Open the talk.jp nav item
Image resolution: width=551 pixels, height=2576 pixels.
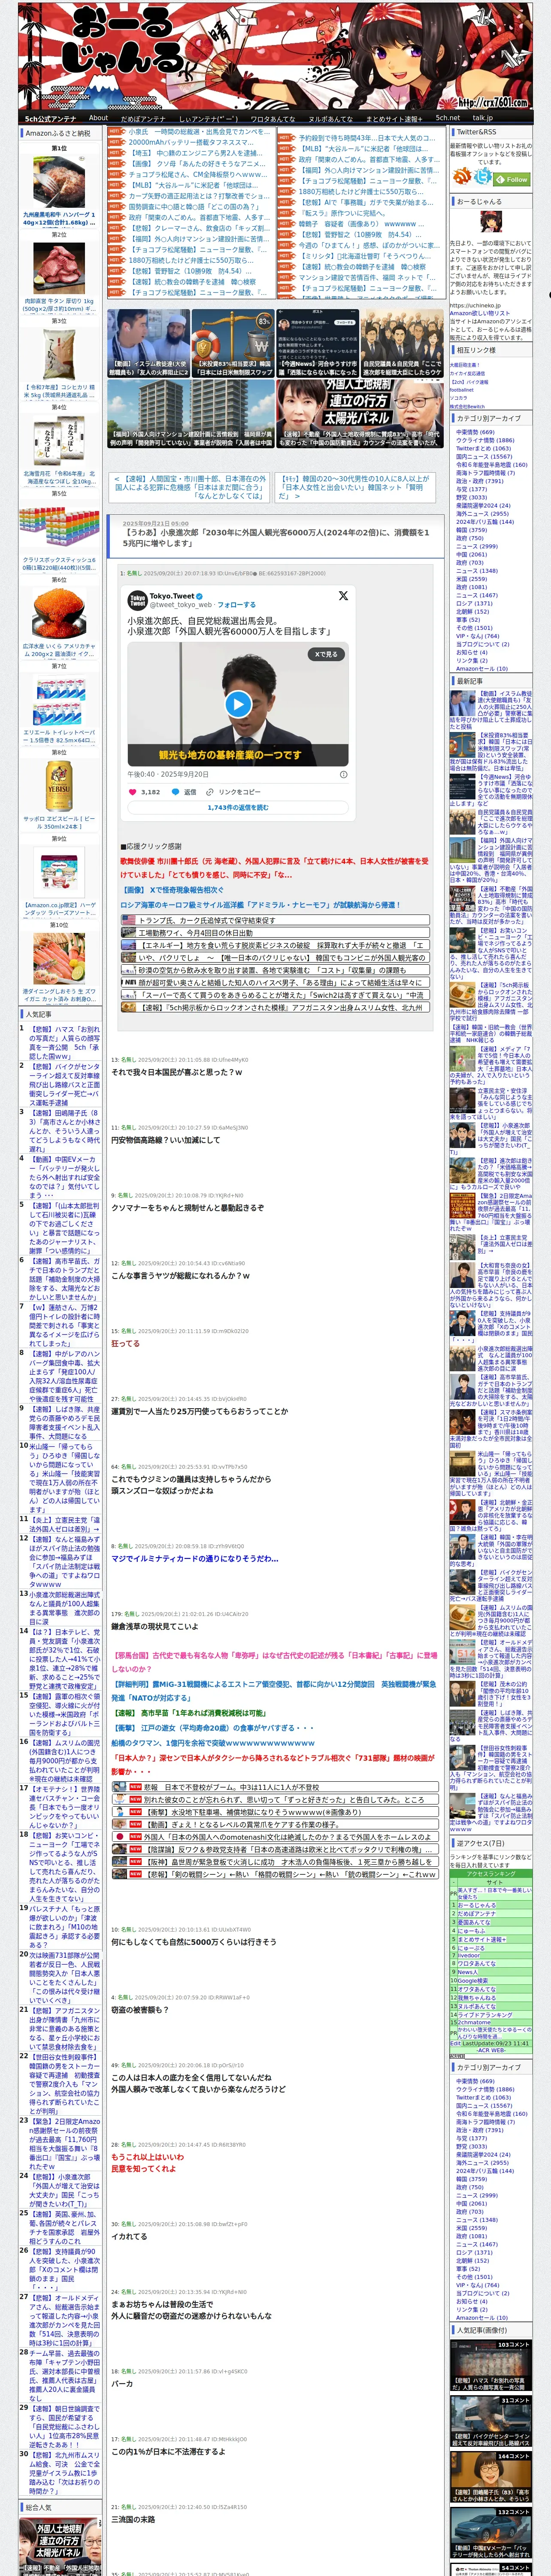[x=483, y=117]
